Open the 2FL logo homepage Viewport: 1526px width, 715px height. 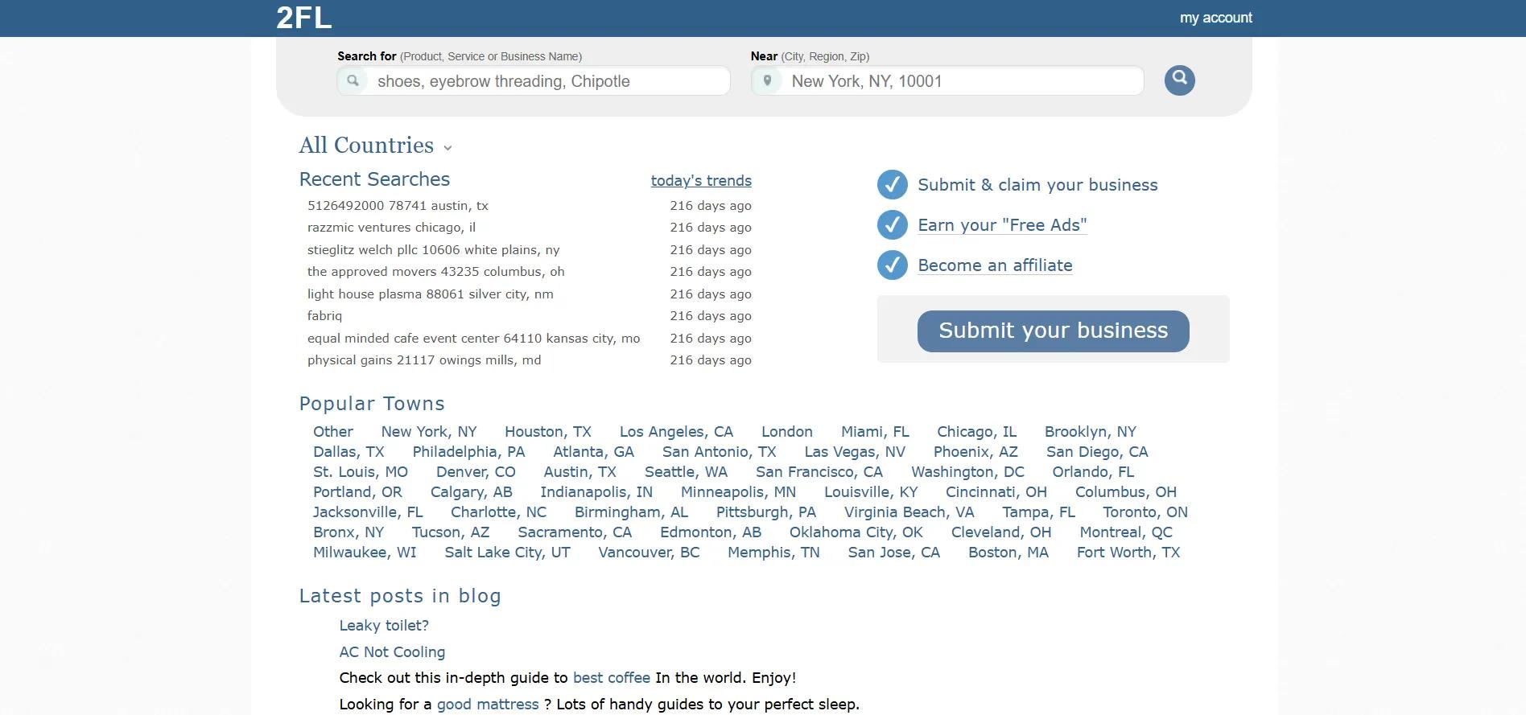tap(303, 18)
